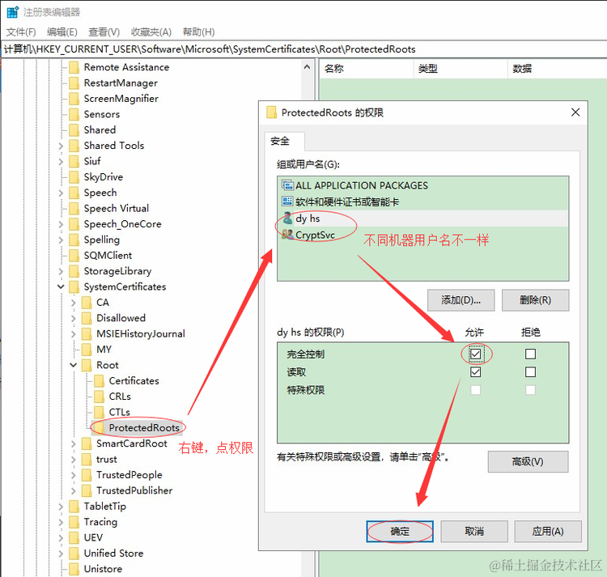Viewport: 607px width, 577px height.
Task: Click the trust folder icon
Action: pos(87,459)
